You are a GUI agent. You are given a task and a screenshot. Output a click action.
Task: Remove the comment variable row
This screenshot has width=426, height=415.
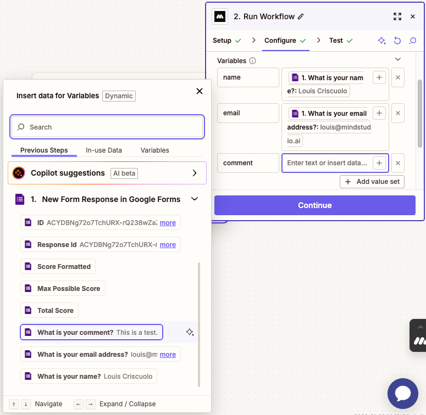(x=398, y=163)
